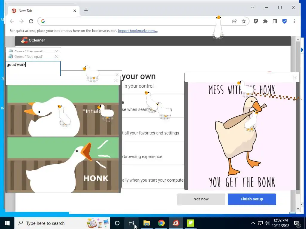Open Google Chrome from the taskbar
This screenshot has width=306, height=229.
click(161, 223)
